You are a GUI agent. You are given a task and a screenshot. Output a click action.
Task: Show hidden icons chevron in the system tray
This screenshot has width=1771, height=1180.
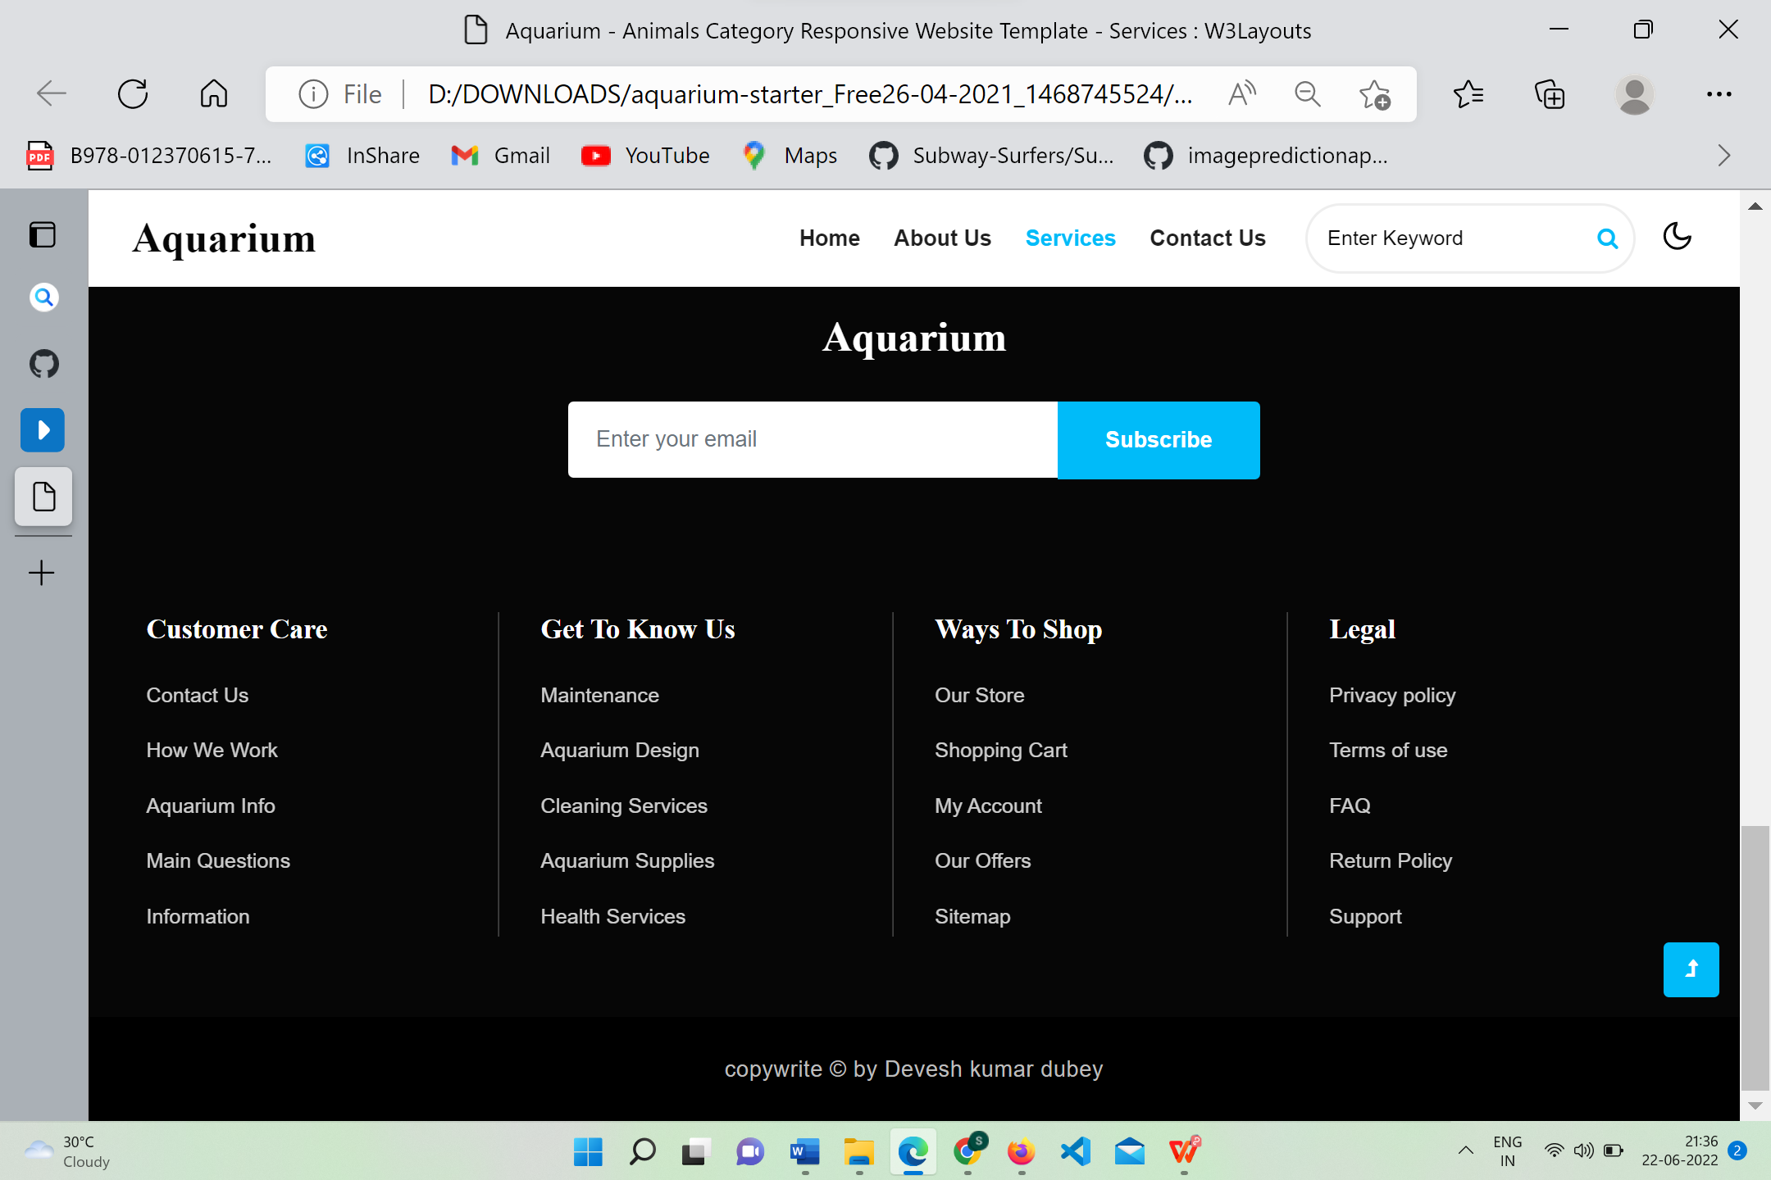[1466, 1150]
